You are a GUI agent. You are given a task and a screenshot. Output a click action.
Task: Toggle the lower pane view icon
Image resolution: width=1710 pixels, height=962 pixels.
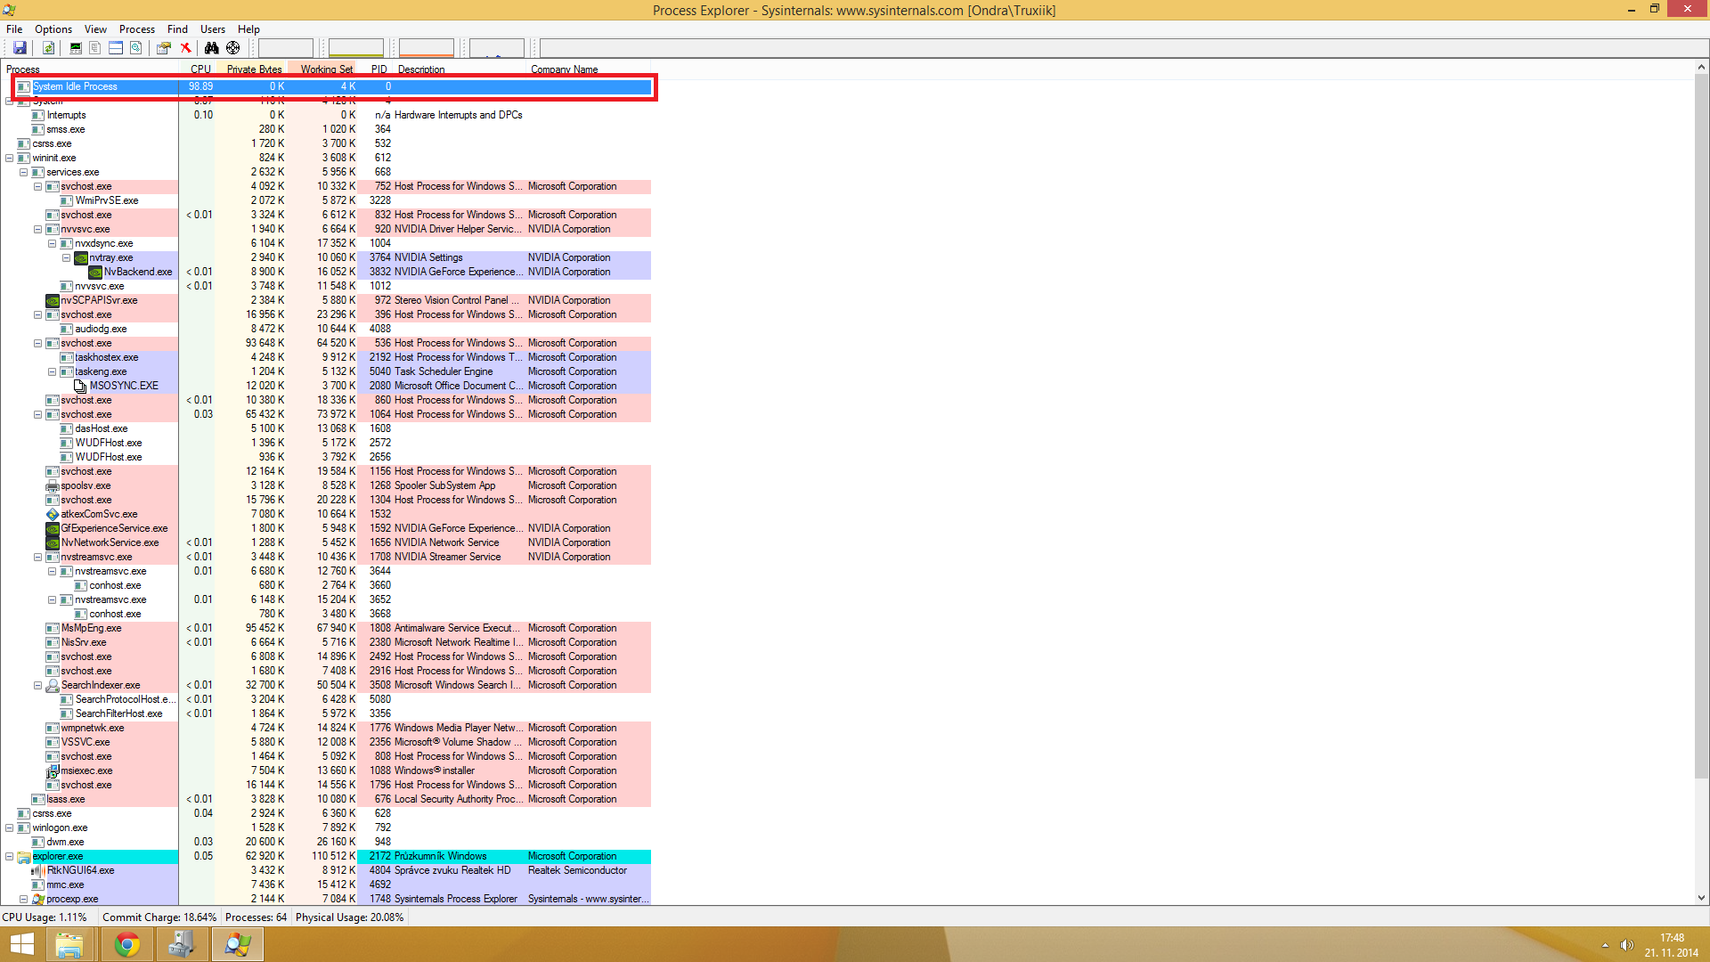coord(116,48)
